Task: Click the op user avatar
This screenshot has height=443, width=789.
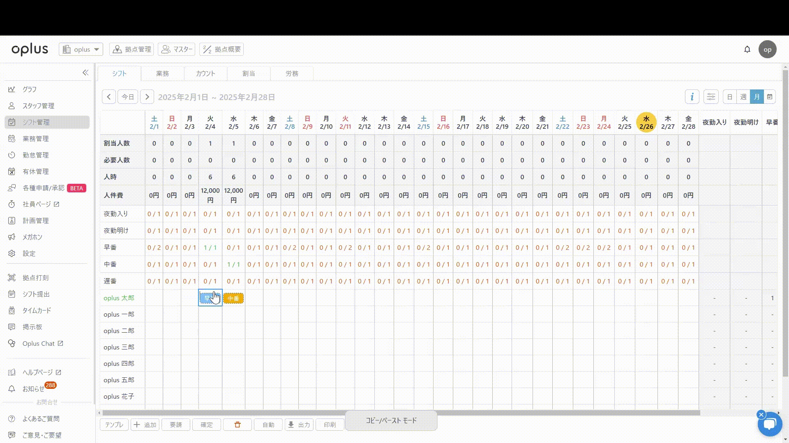Action: point(767,50)
